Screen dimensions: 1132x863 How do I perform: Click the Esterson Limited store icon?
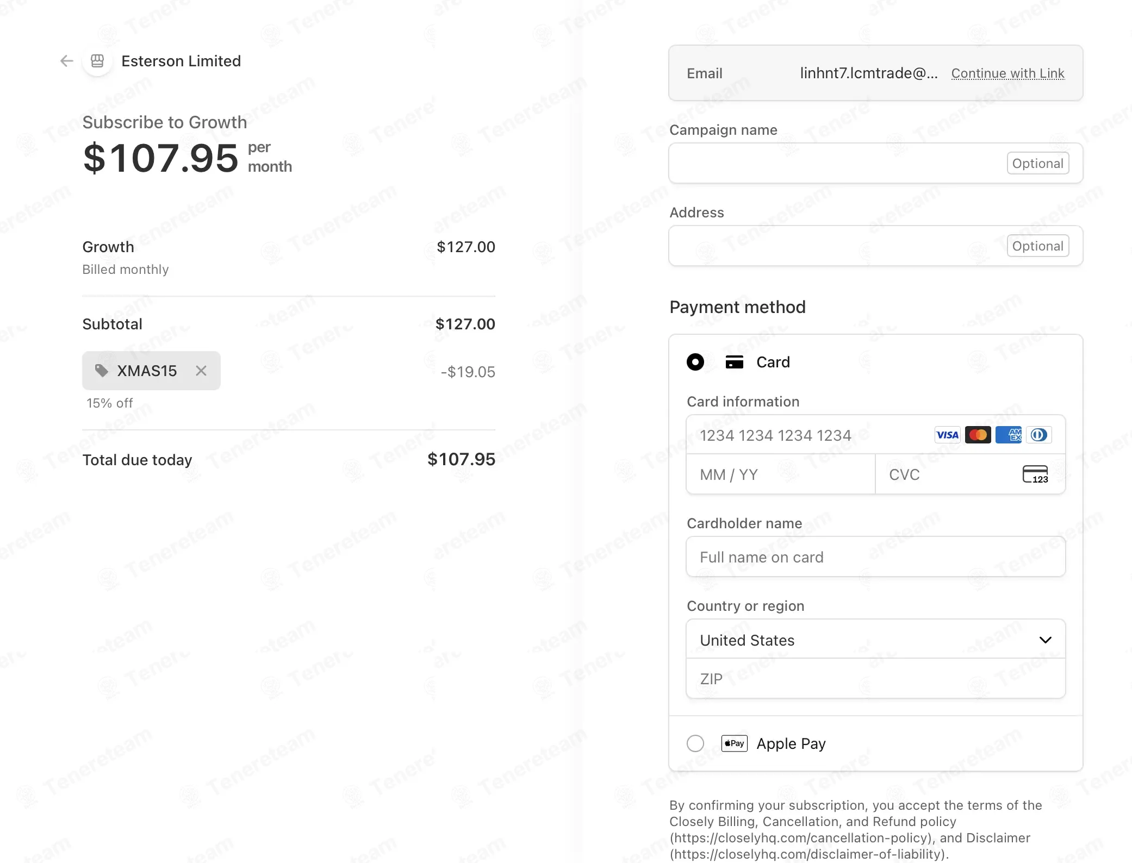click(x=97, y=61)
